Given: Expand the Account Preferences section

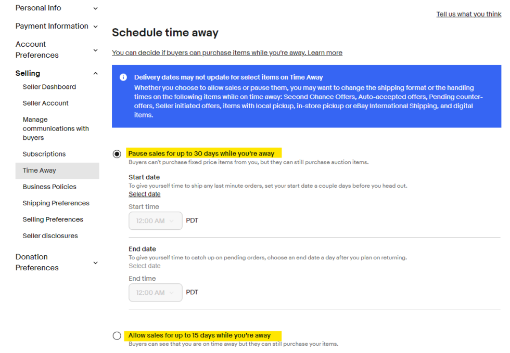Looking at the screenshot, I should tap(95, 50).
